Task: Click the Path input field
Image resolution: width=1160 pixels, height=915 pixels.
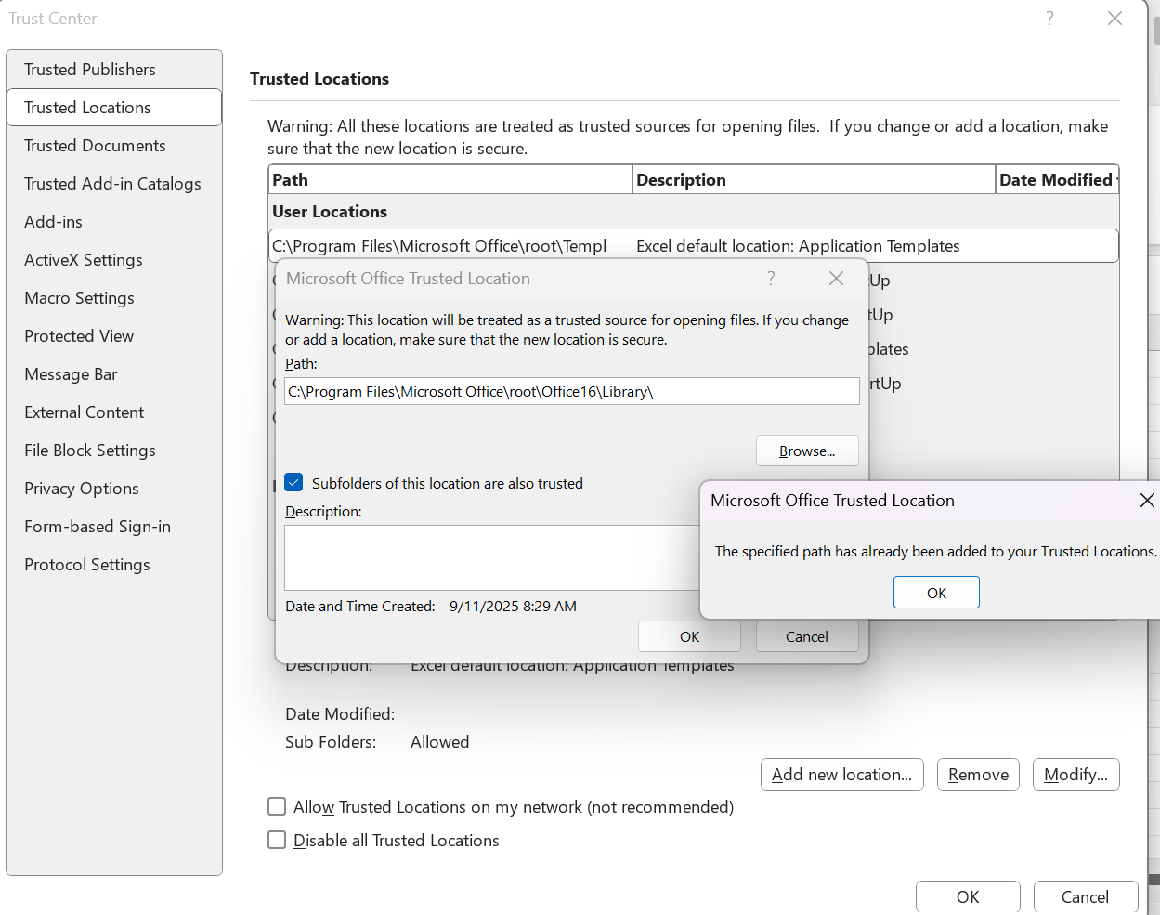Action: point(572,392)
